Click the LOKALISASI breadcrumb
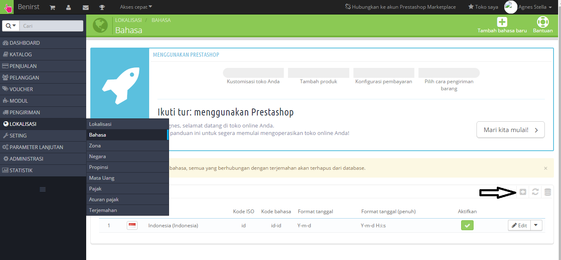561x260 pixels. point(128,20)
